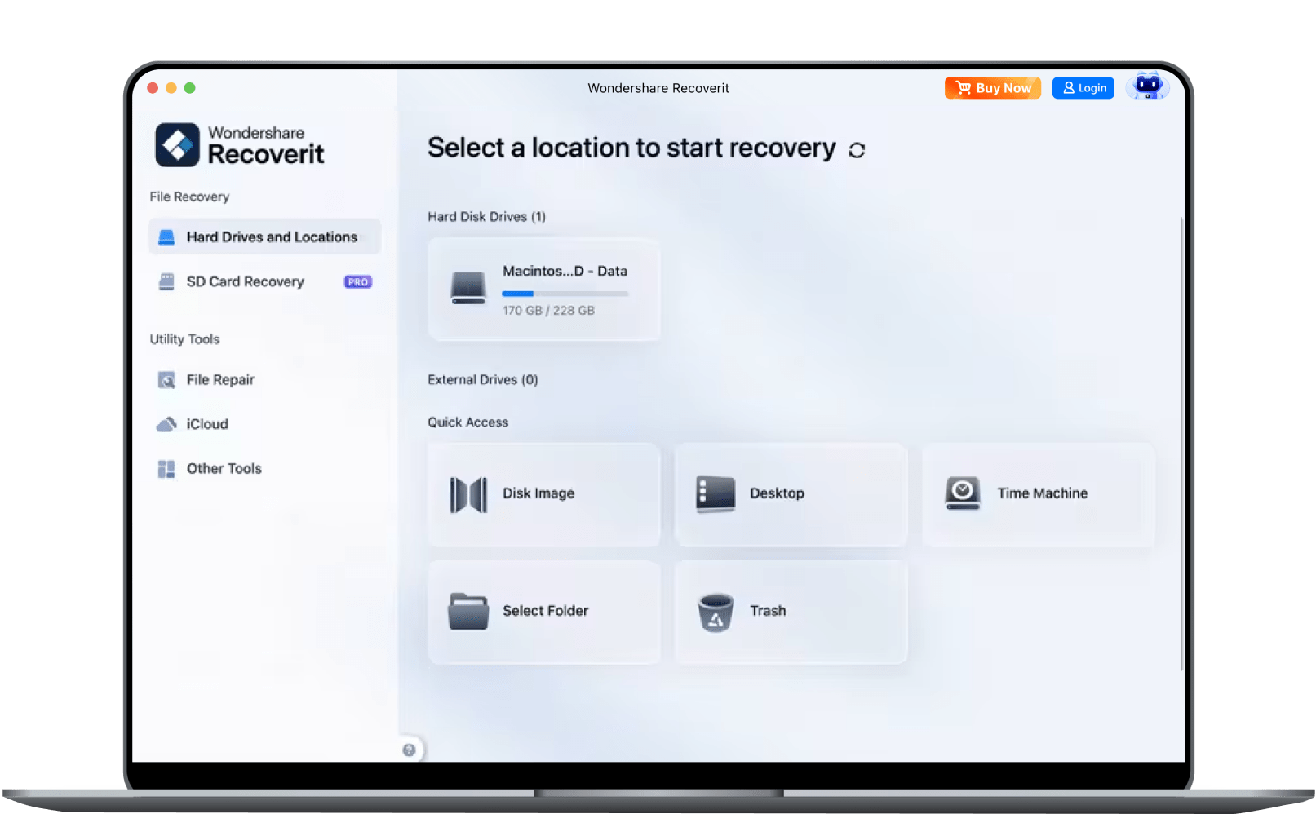Click the Trash bin icon
Viewport: 1316px width, 814px height.
(x=716, y=613)
